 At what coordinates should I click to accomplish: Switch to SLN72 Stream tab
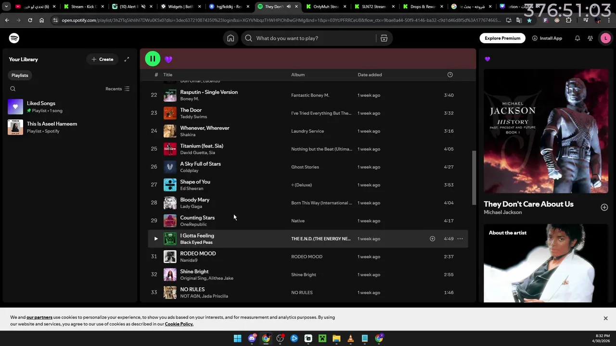pos(375,7)
